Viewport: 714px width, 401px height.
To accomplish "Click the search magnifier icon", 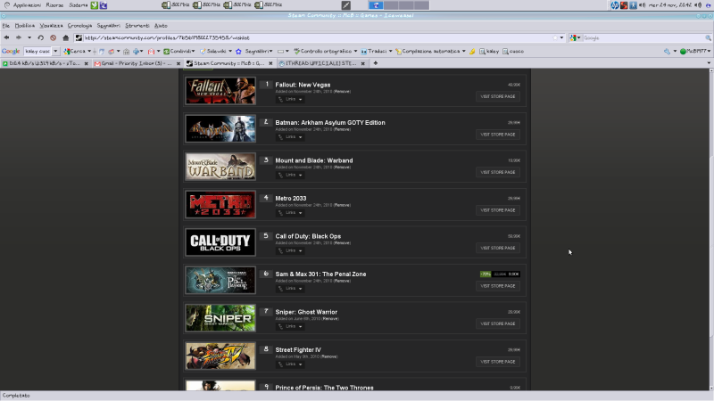I will point(708,37).
